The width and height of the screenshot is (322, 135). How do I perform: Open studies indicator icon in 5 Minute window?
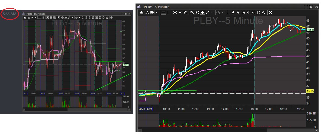[x=147, y=12]
